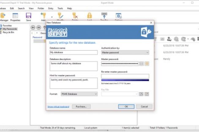The image size is (199, 132).
Task: Select My Passwords in the left tree
Action: (10, 29)
